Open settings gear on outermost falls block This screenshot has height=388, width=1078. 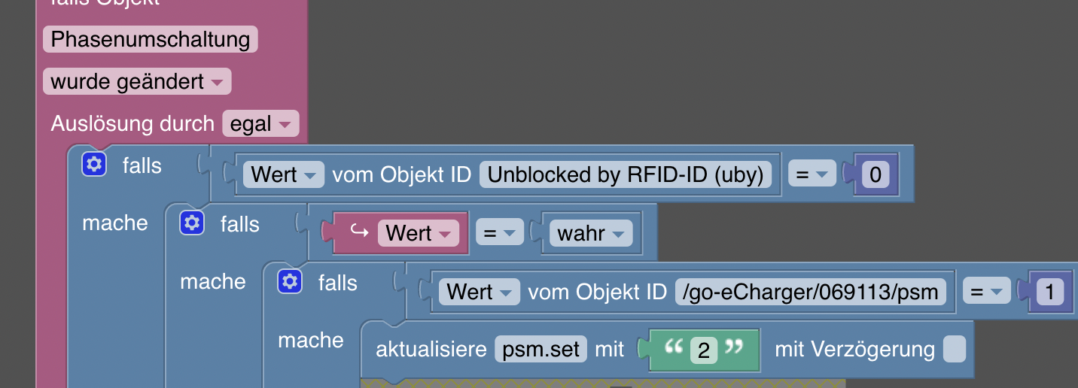94,164
